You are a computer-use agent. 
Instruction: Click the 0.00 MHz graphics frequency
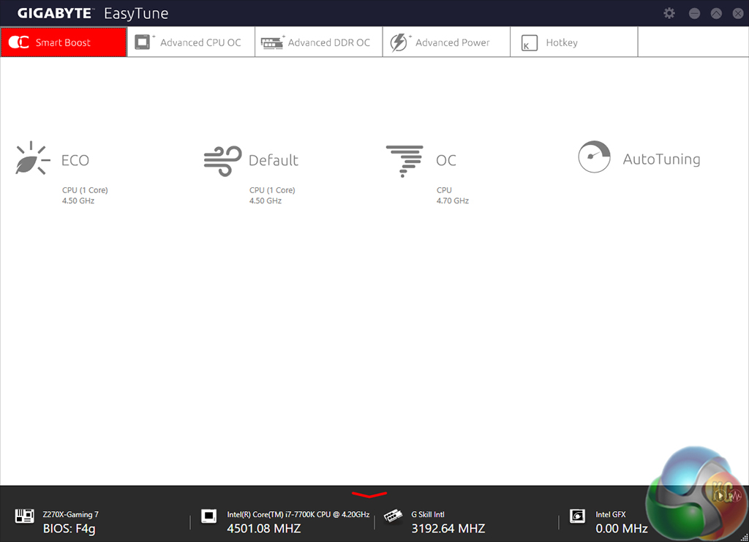tap(622, 528)
